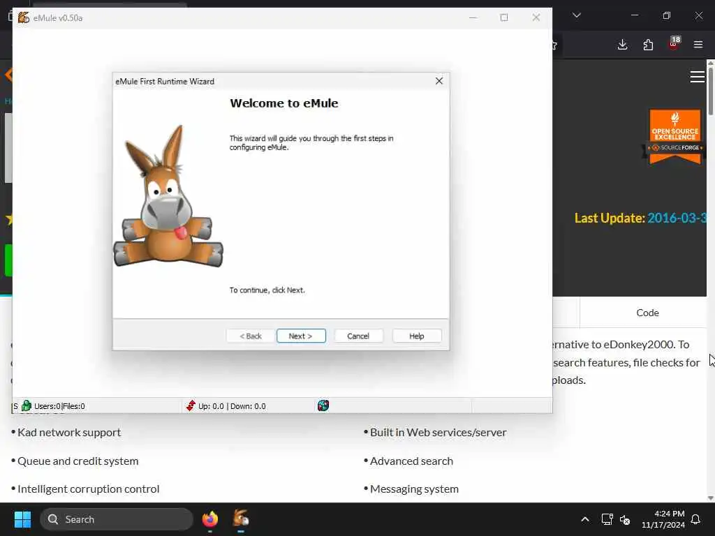Open Firefox downloads icon in the toolbar

pos(622,45)
